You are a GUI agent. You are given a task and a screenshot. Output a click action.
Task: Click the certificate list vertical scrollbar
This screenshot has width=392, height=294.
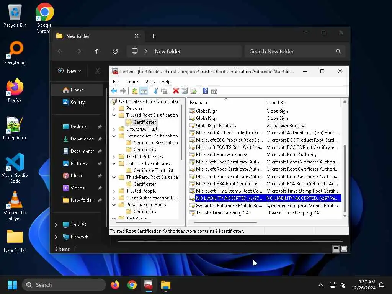pos(345,178)
